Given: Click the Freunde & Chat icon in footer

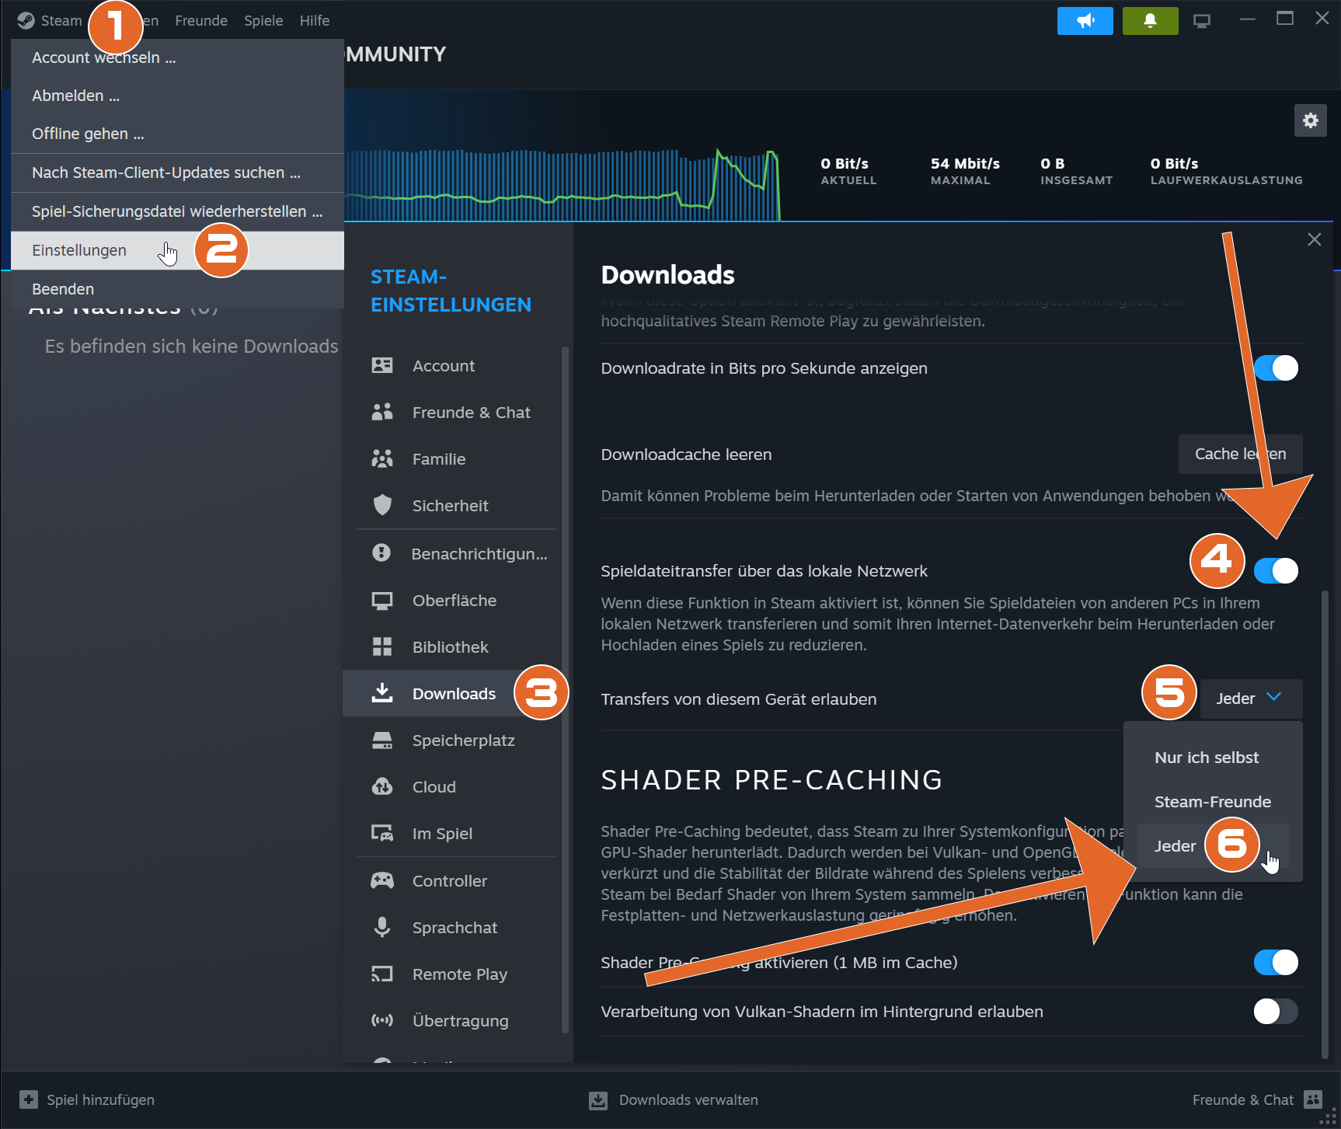Looking at the screenshot, I should [x=1313, y=1099].
